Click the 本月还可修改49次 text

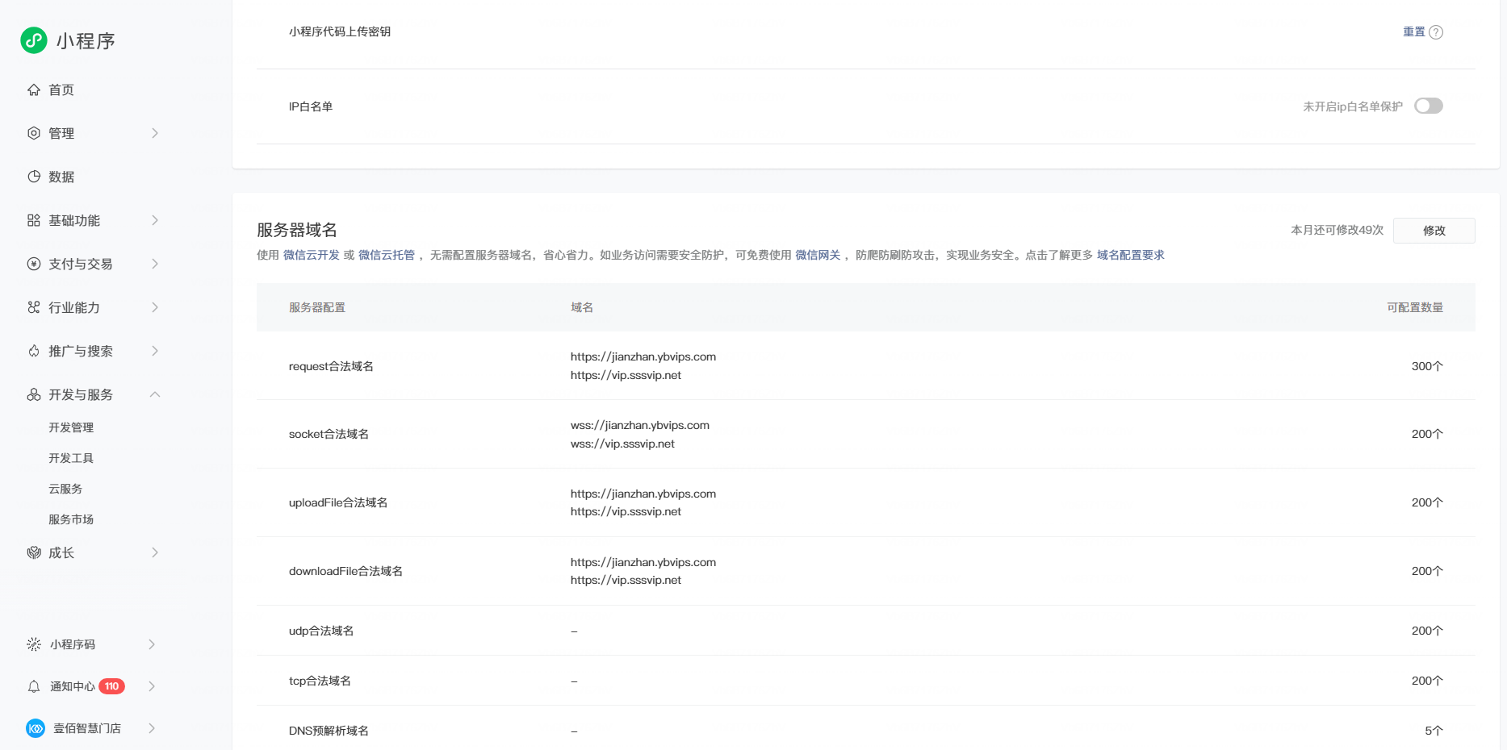click(1337, 230)
